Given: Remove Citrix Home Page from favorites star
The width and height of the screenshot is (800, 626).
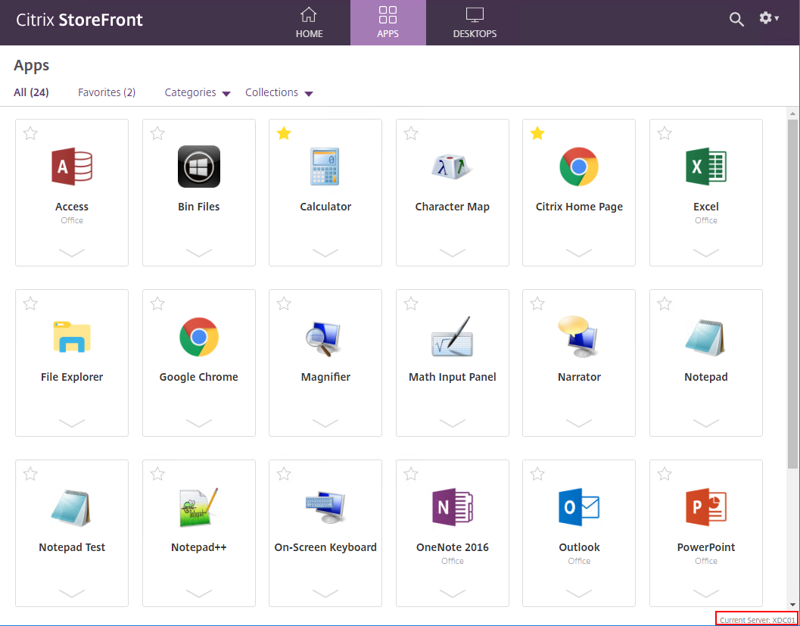Looking at the screenshot, I should [x=537, y=134].
